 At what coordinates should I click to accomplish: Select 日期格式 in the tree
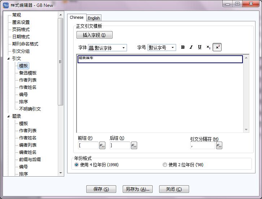[21, 37]
